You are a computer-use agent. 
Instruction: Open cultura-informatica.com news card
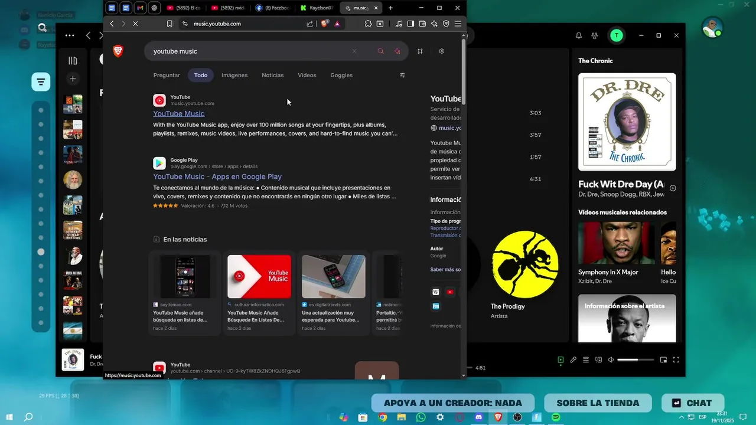coord(259,295)
